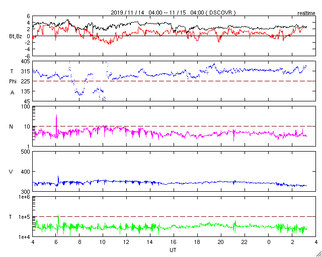
Task: Click the DSCOVR date range title
Action: pyautogui.click(x=173, y=13)
